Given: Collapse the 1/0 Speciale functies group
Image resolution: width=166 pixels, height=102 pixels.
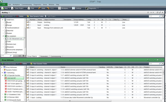Looking at the screenshot, I should pyautogui.click(x=3, y=75).
